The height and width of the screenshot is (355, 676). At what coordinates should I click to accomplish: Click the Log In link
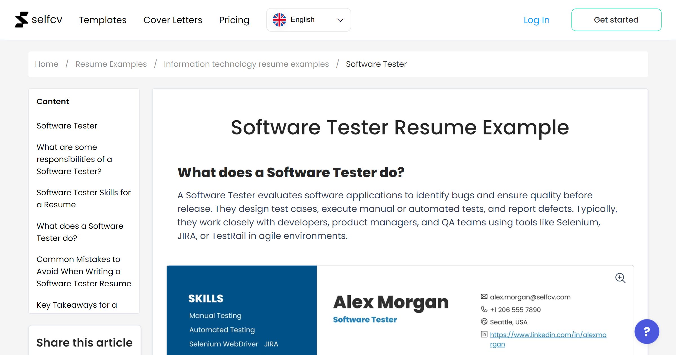[536, 20]
